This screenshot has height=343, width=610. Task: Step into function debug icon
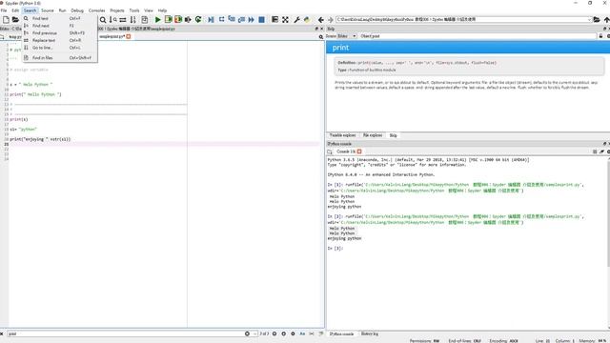232,19
